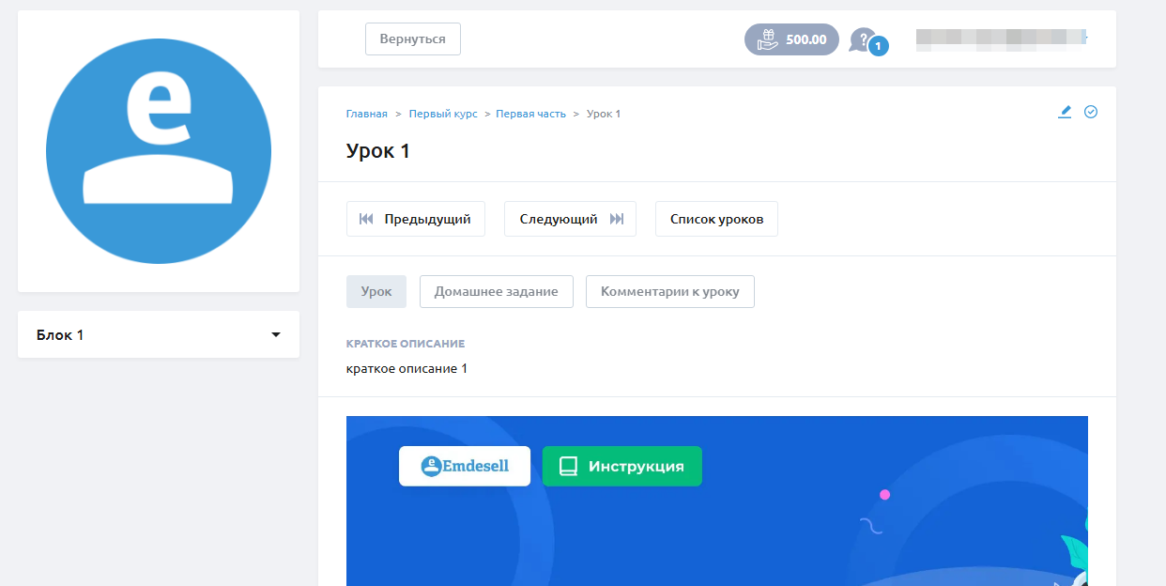Select the Урок tab

coord(376,291)
